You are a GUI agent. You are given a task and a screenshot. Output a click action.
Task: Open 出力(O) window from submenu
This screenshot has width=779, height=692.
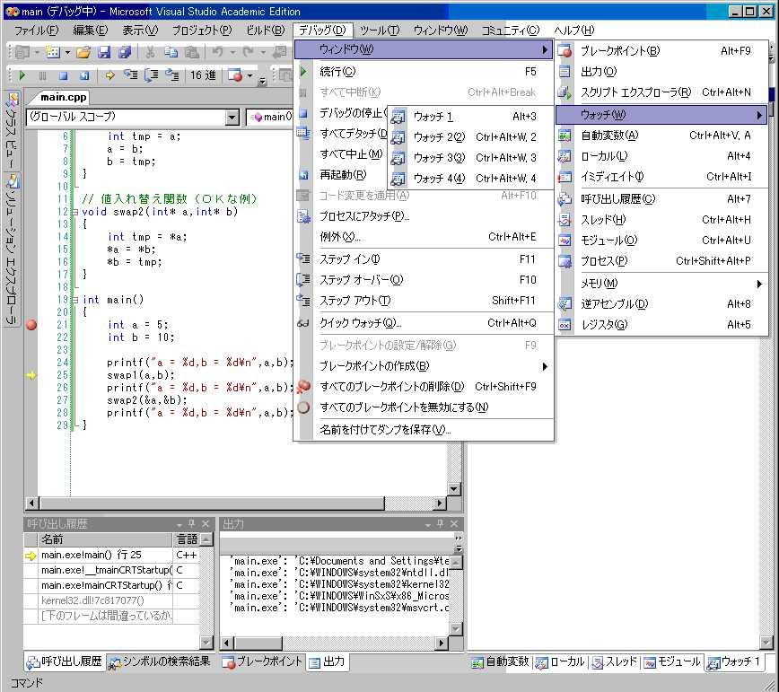[661, 72]
